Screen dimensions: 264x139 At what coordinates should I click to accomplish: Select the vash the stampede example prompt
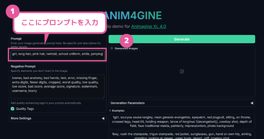pyautogui.click(x=182, y=135)
